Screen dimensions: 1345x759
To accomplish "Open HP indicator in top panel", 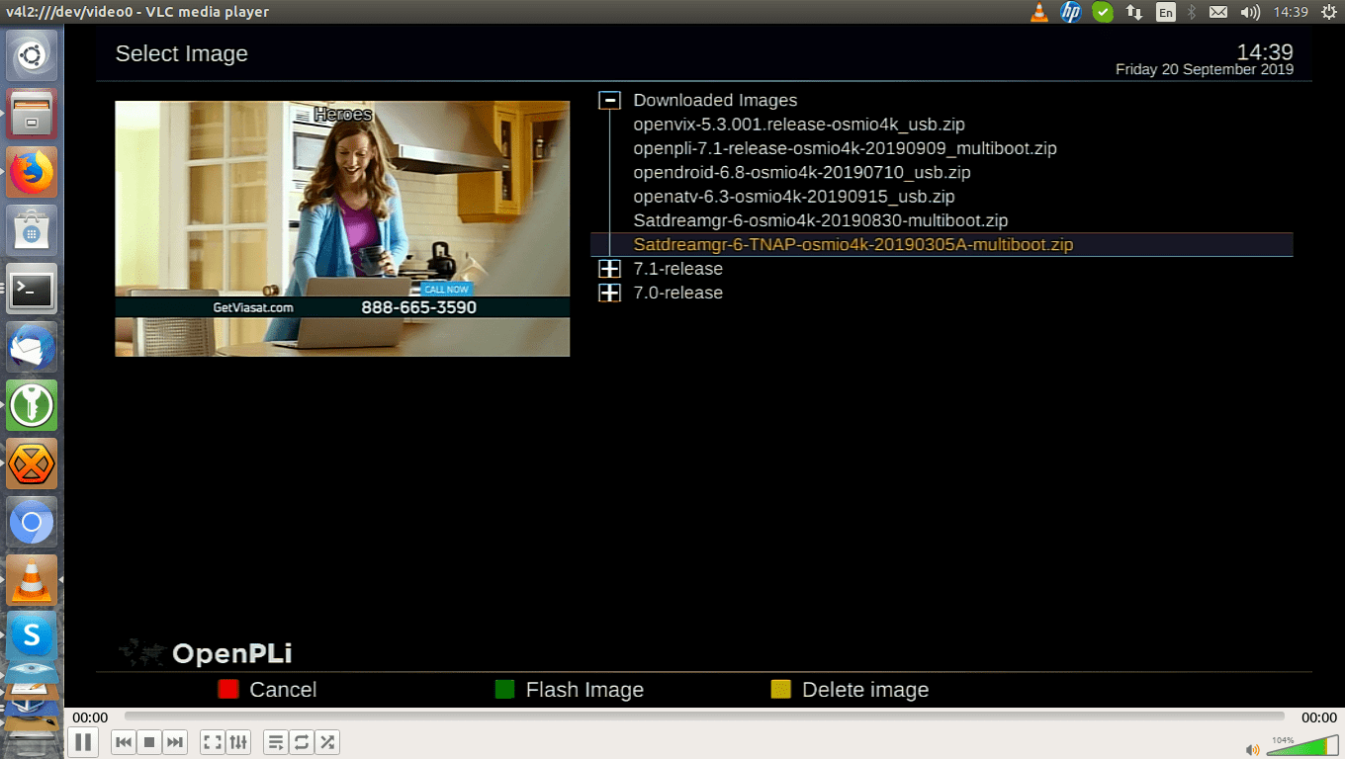I will tap(1070, 12).
